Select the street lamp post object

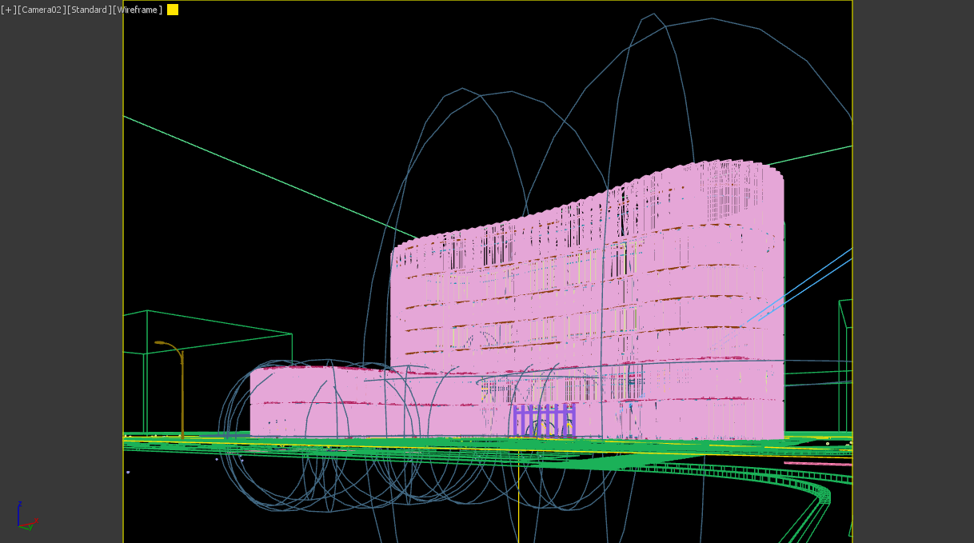pos(182,392)
